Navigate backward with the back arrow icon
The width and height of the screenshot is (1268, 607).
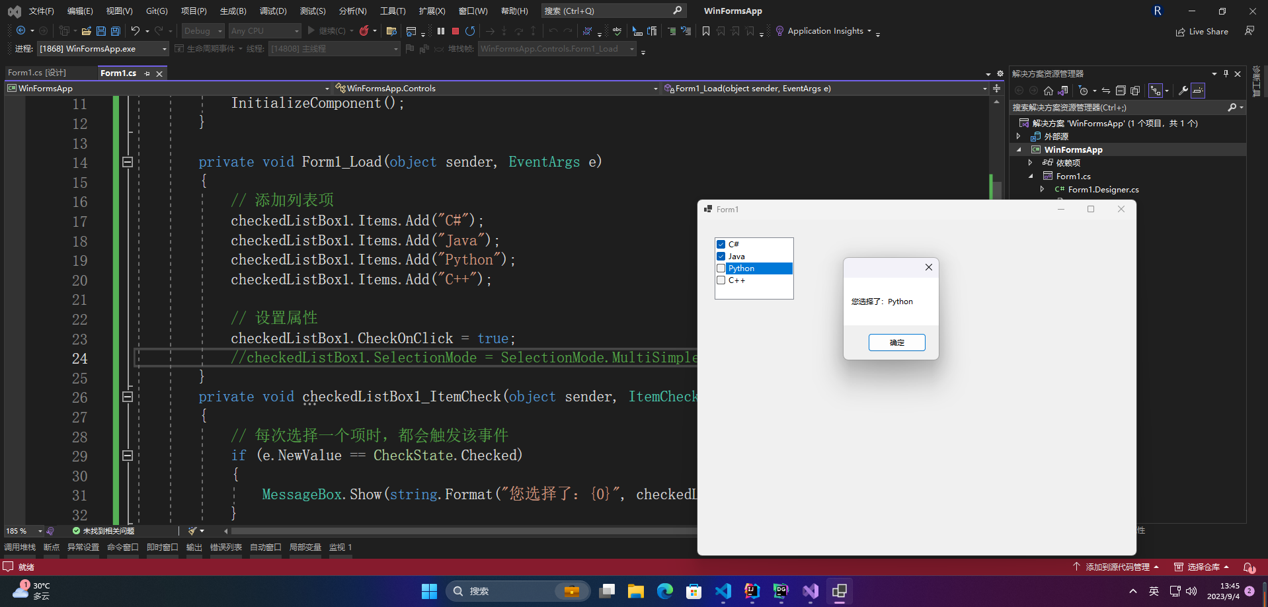[20, 31]
